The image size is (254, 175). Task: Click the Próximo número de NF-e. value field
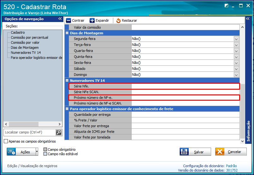pyautogui.click(x=185, y=98)
